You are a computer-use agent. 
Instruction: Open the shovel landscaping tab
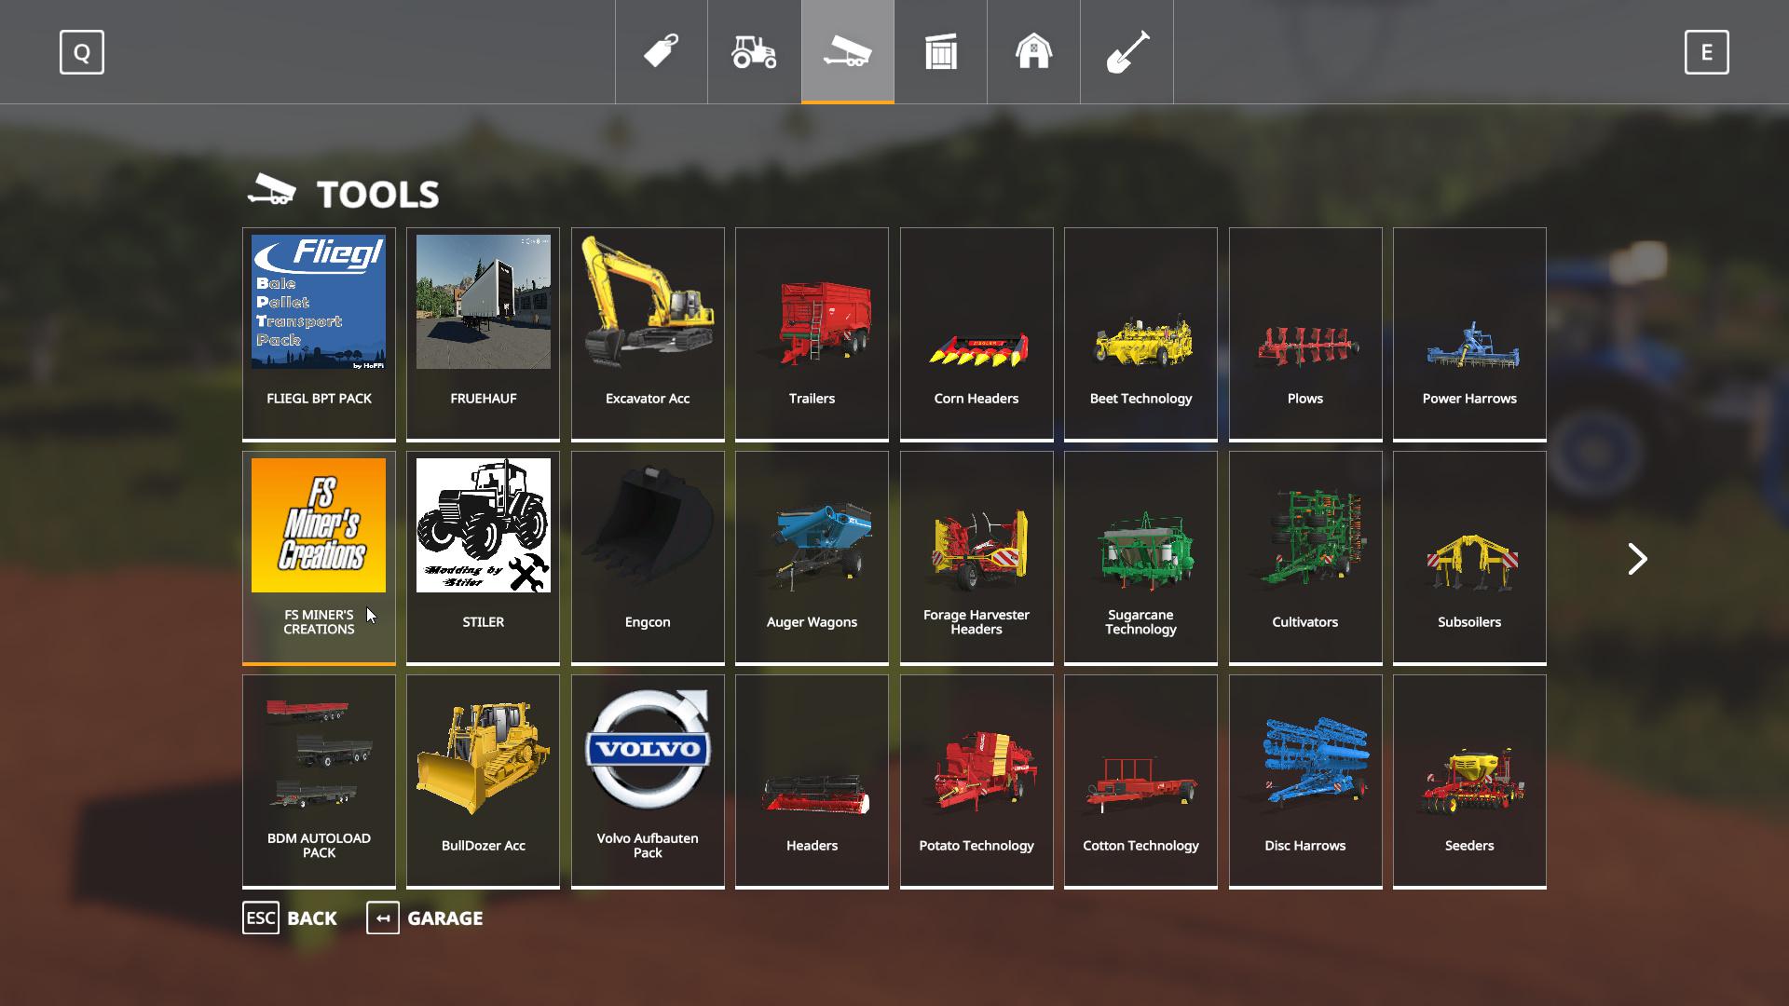[x=1127, y=51]
